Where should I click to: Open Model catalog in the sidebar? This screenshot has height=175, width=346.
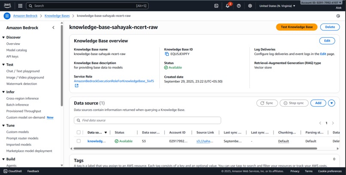point(17,50)
